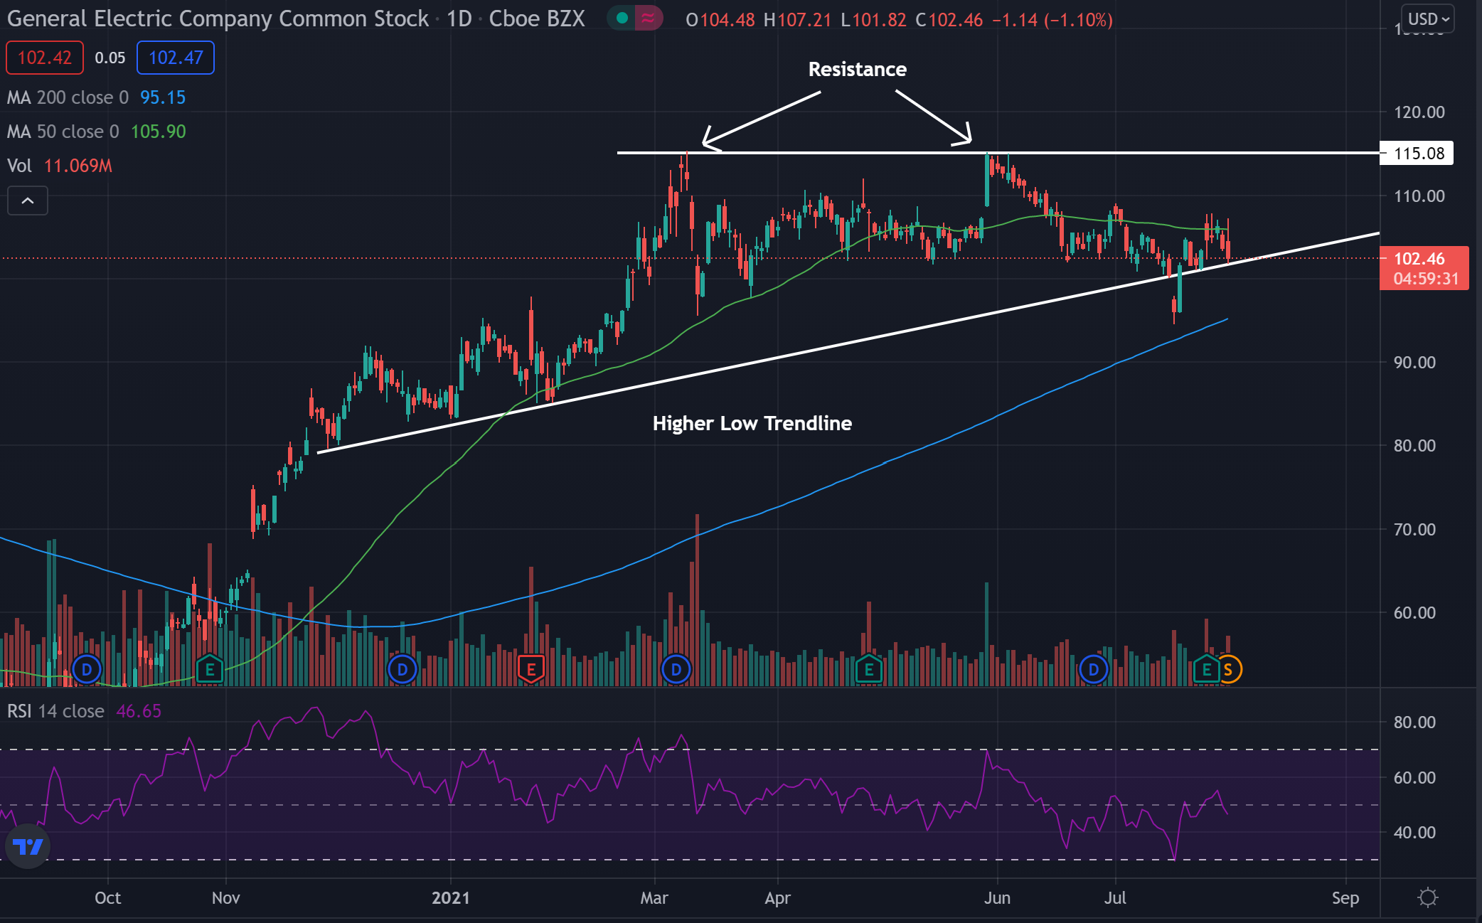Click the October dividend D marker
Image resolution: width=1482 pixels, height=923 pixels.
click(87, 669)
